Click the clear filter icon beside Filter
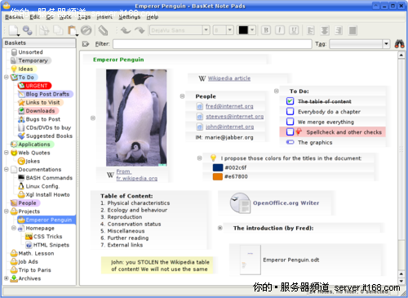This screenshot has height=298, width=408. [86, 44]
